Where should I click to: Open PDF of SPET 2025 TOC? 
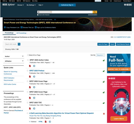pyautogui.click(x=30, y=108)
